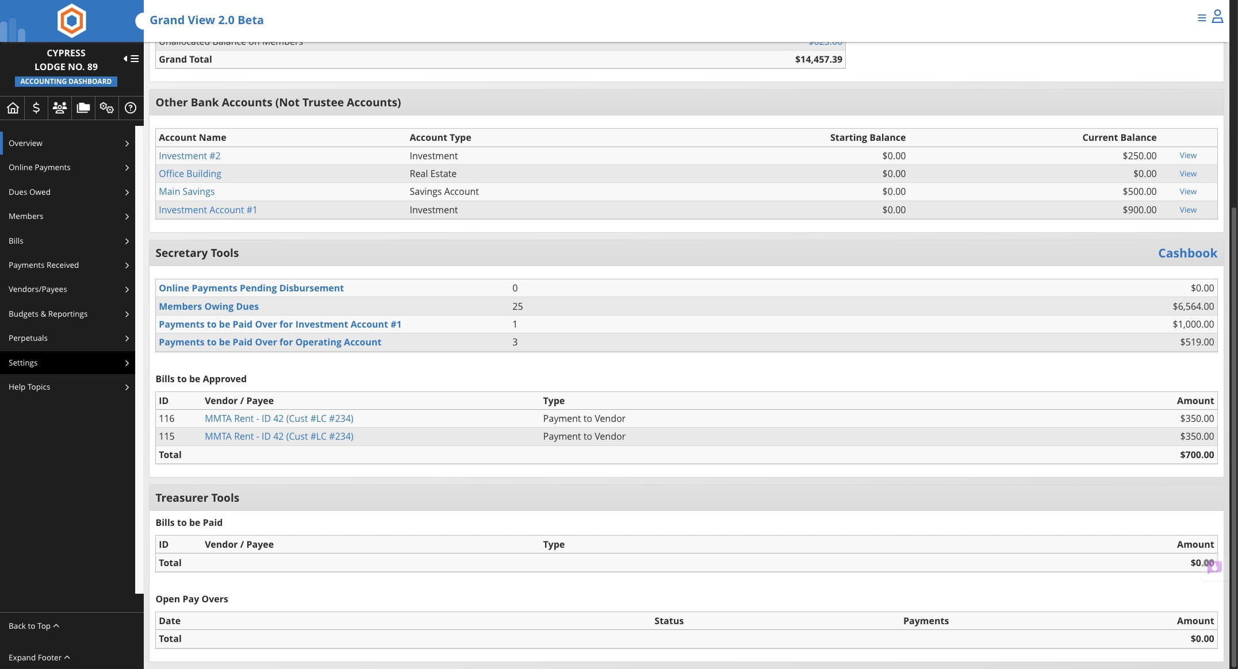This screenshot has height=669, width=1238.
Task: Open the dollar sign finances icon
Action: (36, 107)
